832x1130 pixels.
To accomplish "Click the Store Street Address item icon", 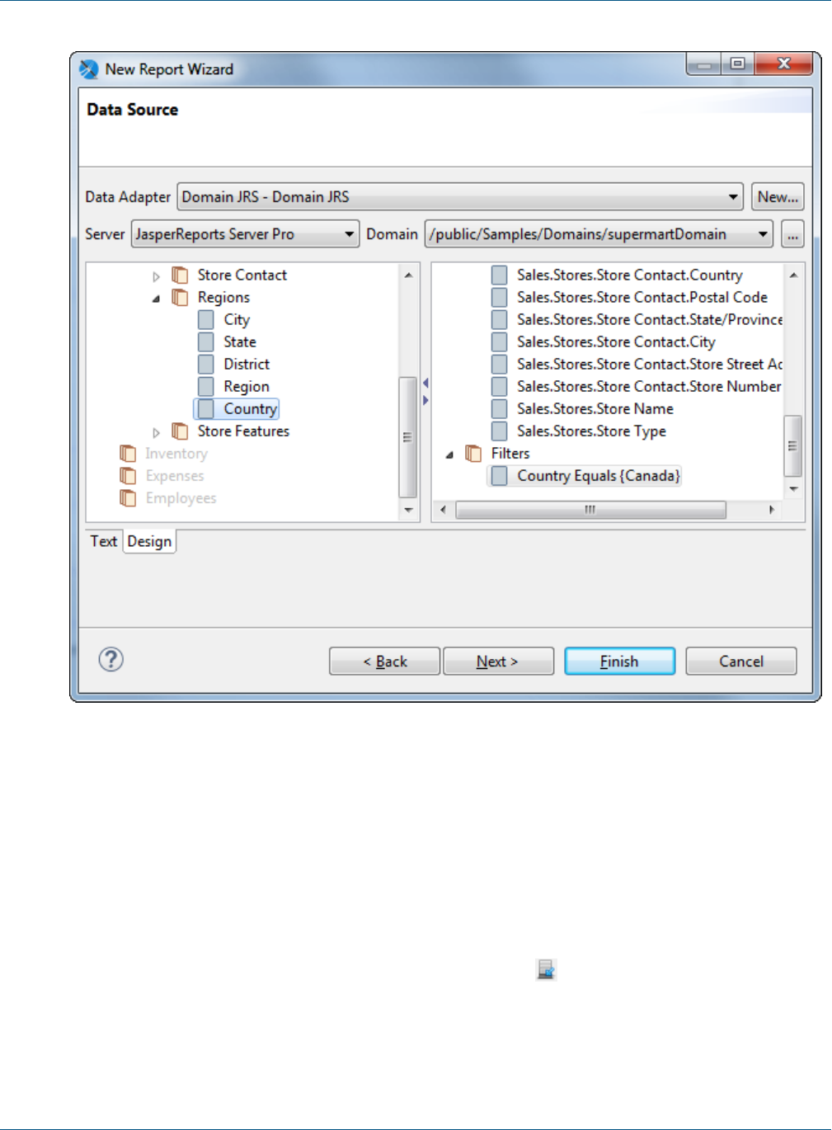I will tap(499, 364).
